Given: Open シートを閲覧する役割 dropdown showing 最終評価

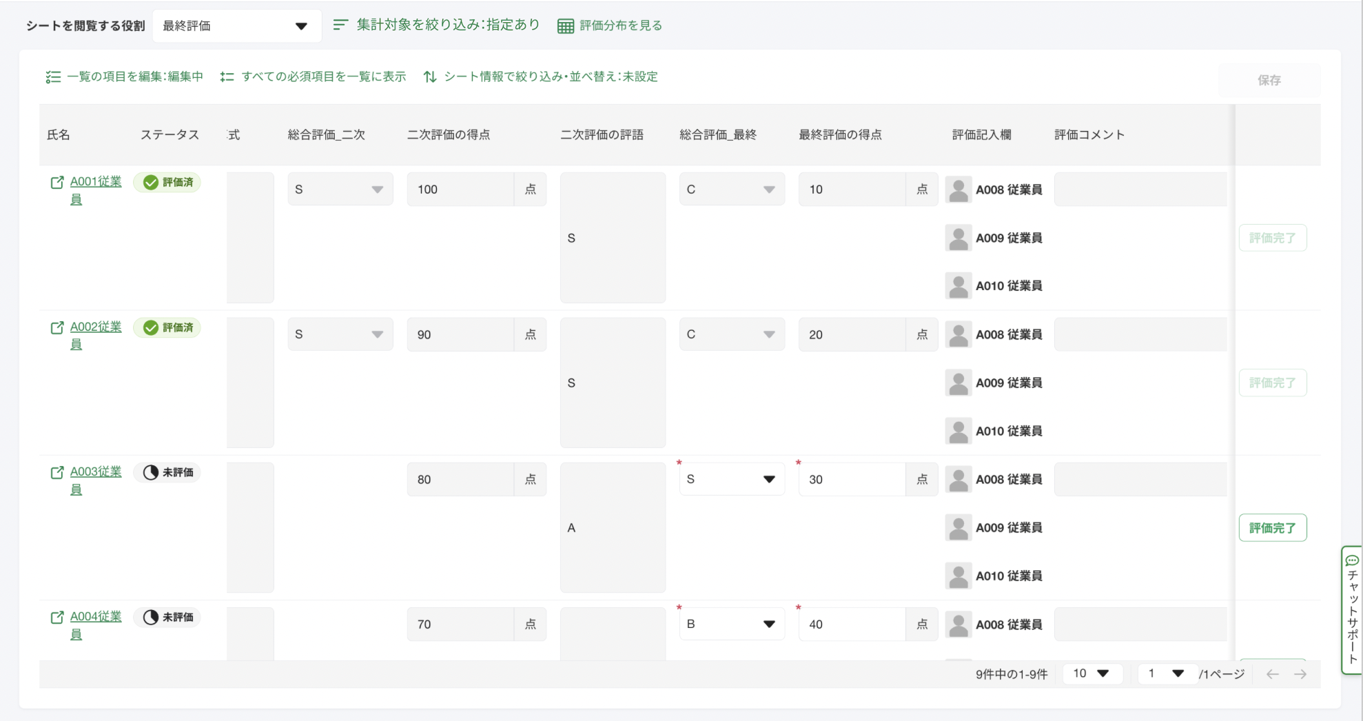Looking at the screenshot, I should [236, 26].
